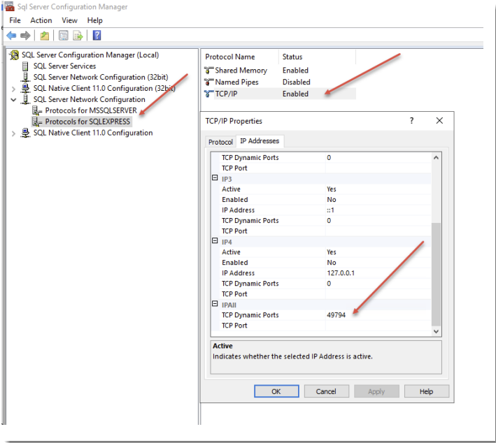Click the Shared Memory protocol icon

click(208, 70)
